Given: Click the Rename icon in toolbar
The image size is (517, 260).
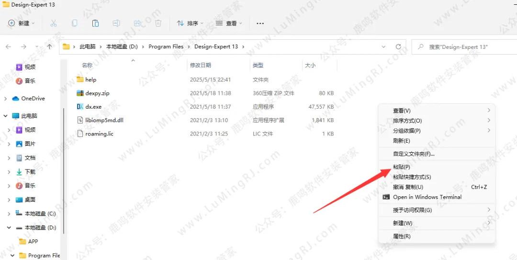Looking at the screenshot, I should pos(116,23).
